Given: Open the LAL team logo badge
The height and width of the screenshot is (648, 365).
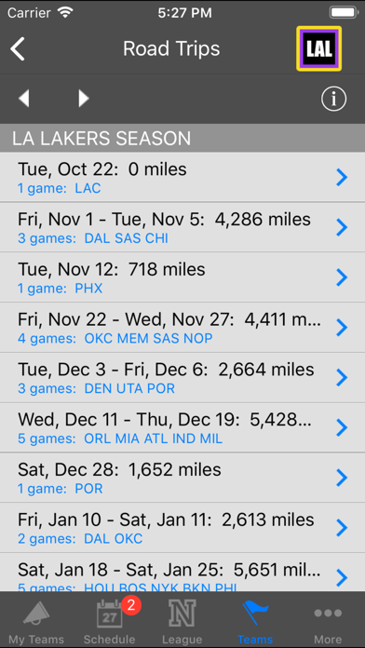Looking at the screenshot, I should [x=318, y=48].
